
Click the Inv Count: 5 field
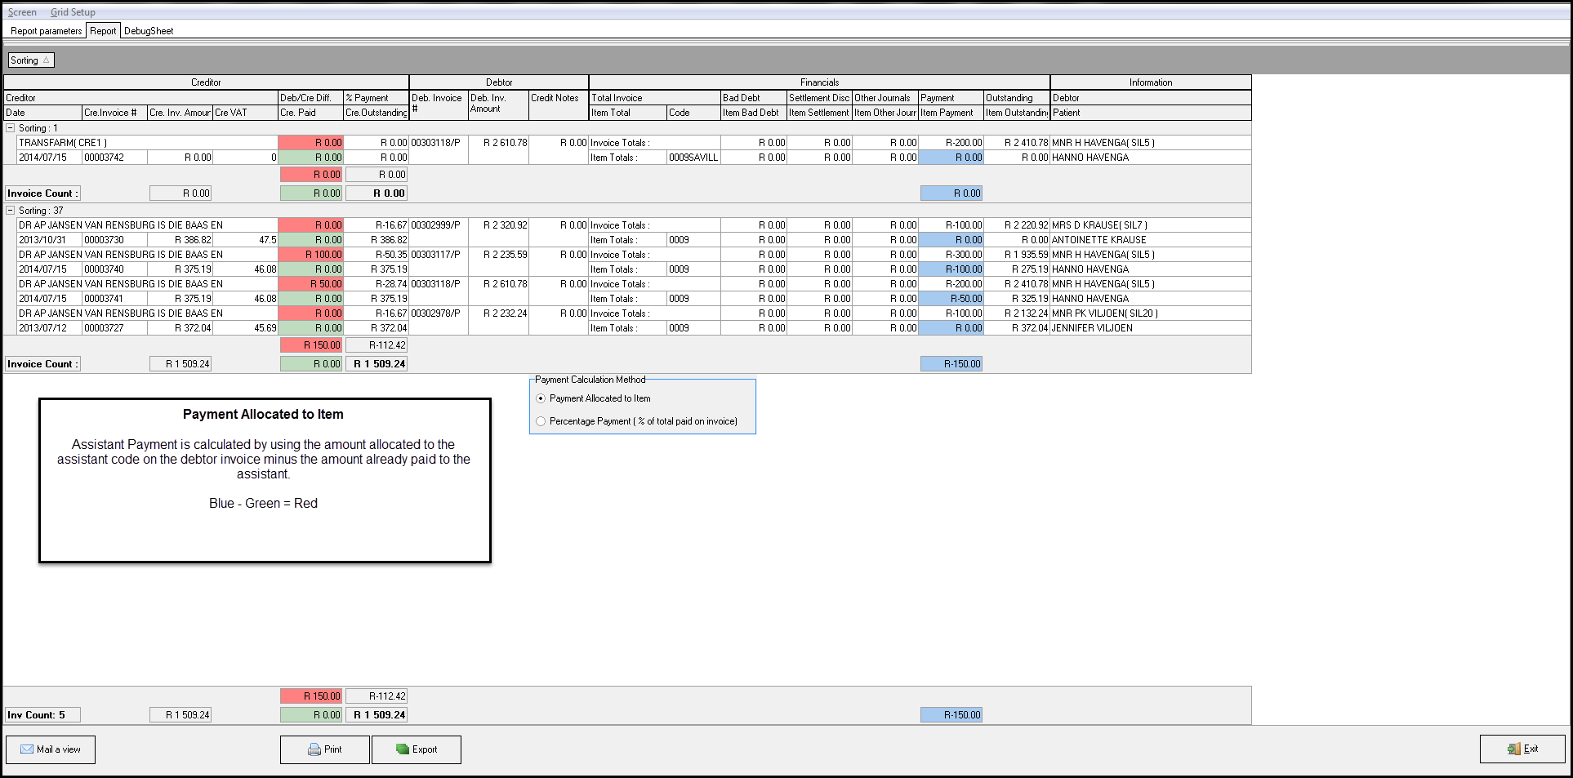click(42, 715)
